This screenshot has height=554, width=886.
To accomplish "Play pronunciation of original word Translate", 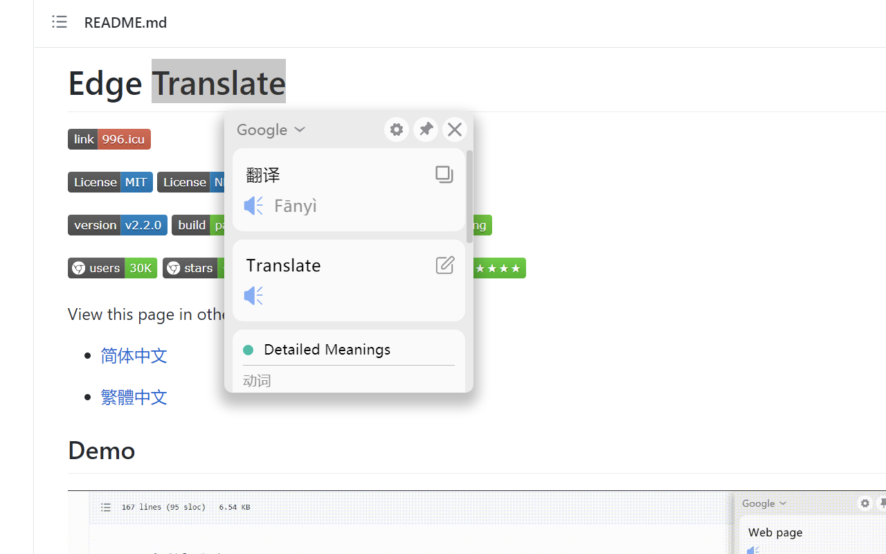I will pos(253,296).
